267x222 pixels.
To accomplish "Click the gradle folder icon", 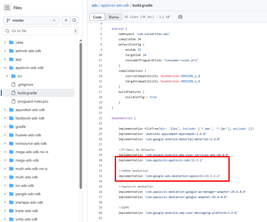I will 11,127.
